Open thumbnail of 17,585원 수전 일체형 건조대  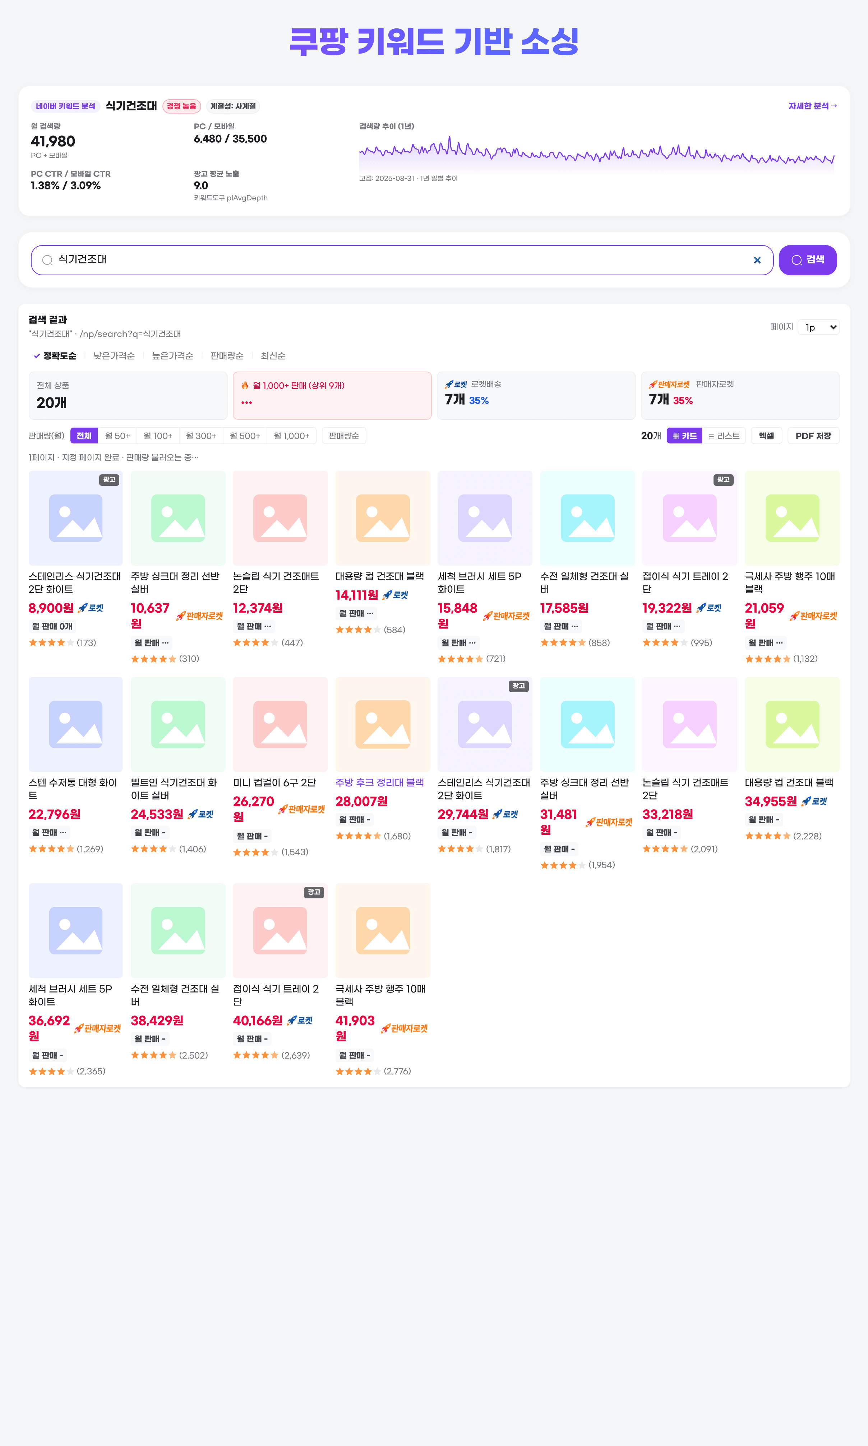[x=588, y=518]
